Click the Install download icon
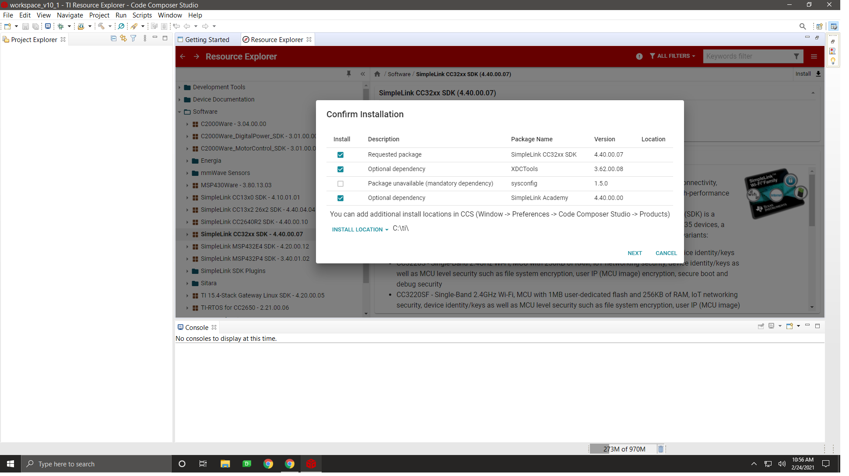 (818, 74)
